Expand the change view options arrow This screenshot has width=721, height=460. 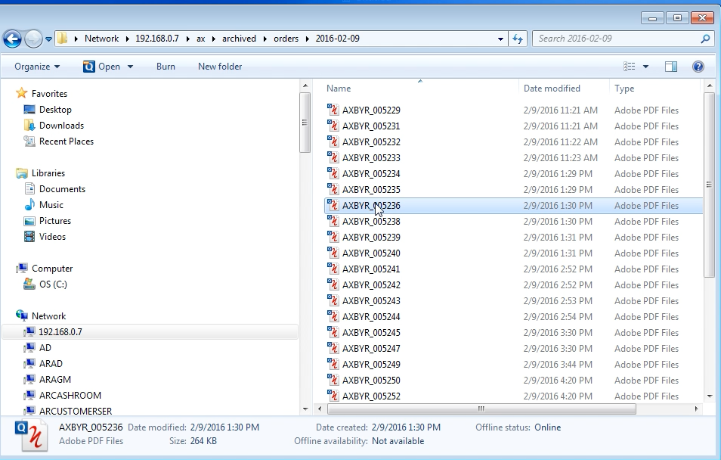pos(645,67)
